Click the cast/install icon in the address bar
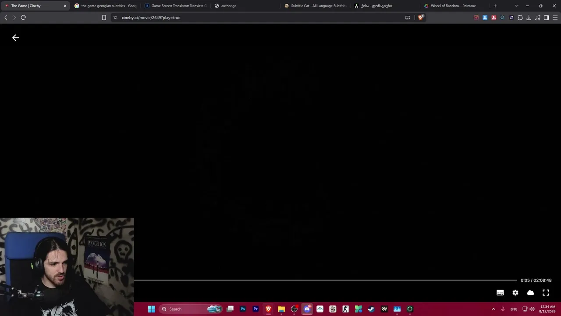The image size is (561, 316). (x=408, y=18)
